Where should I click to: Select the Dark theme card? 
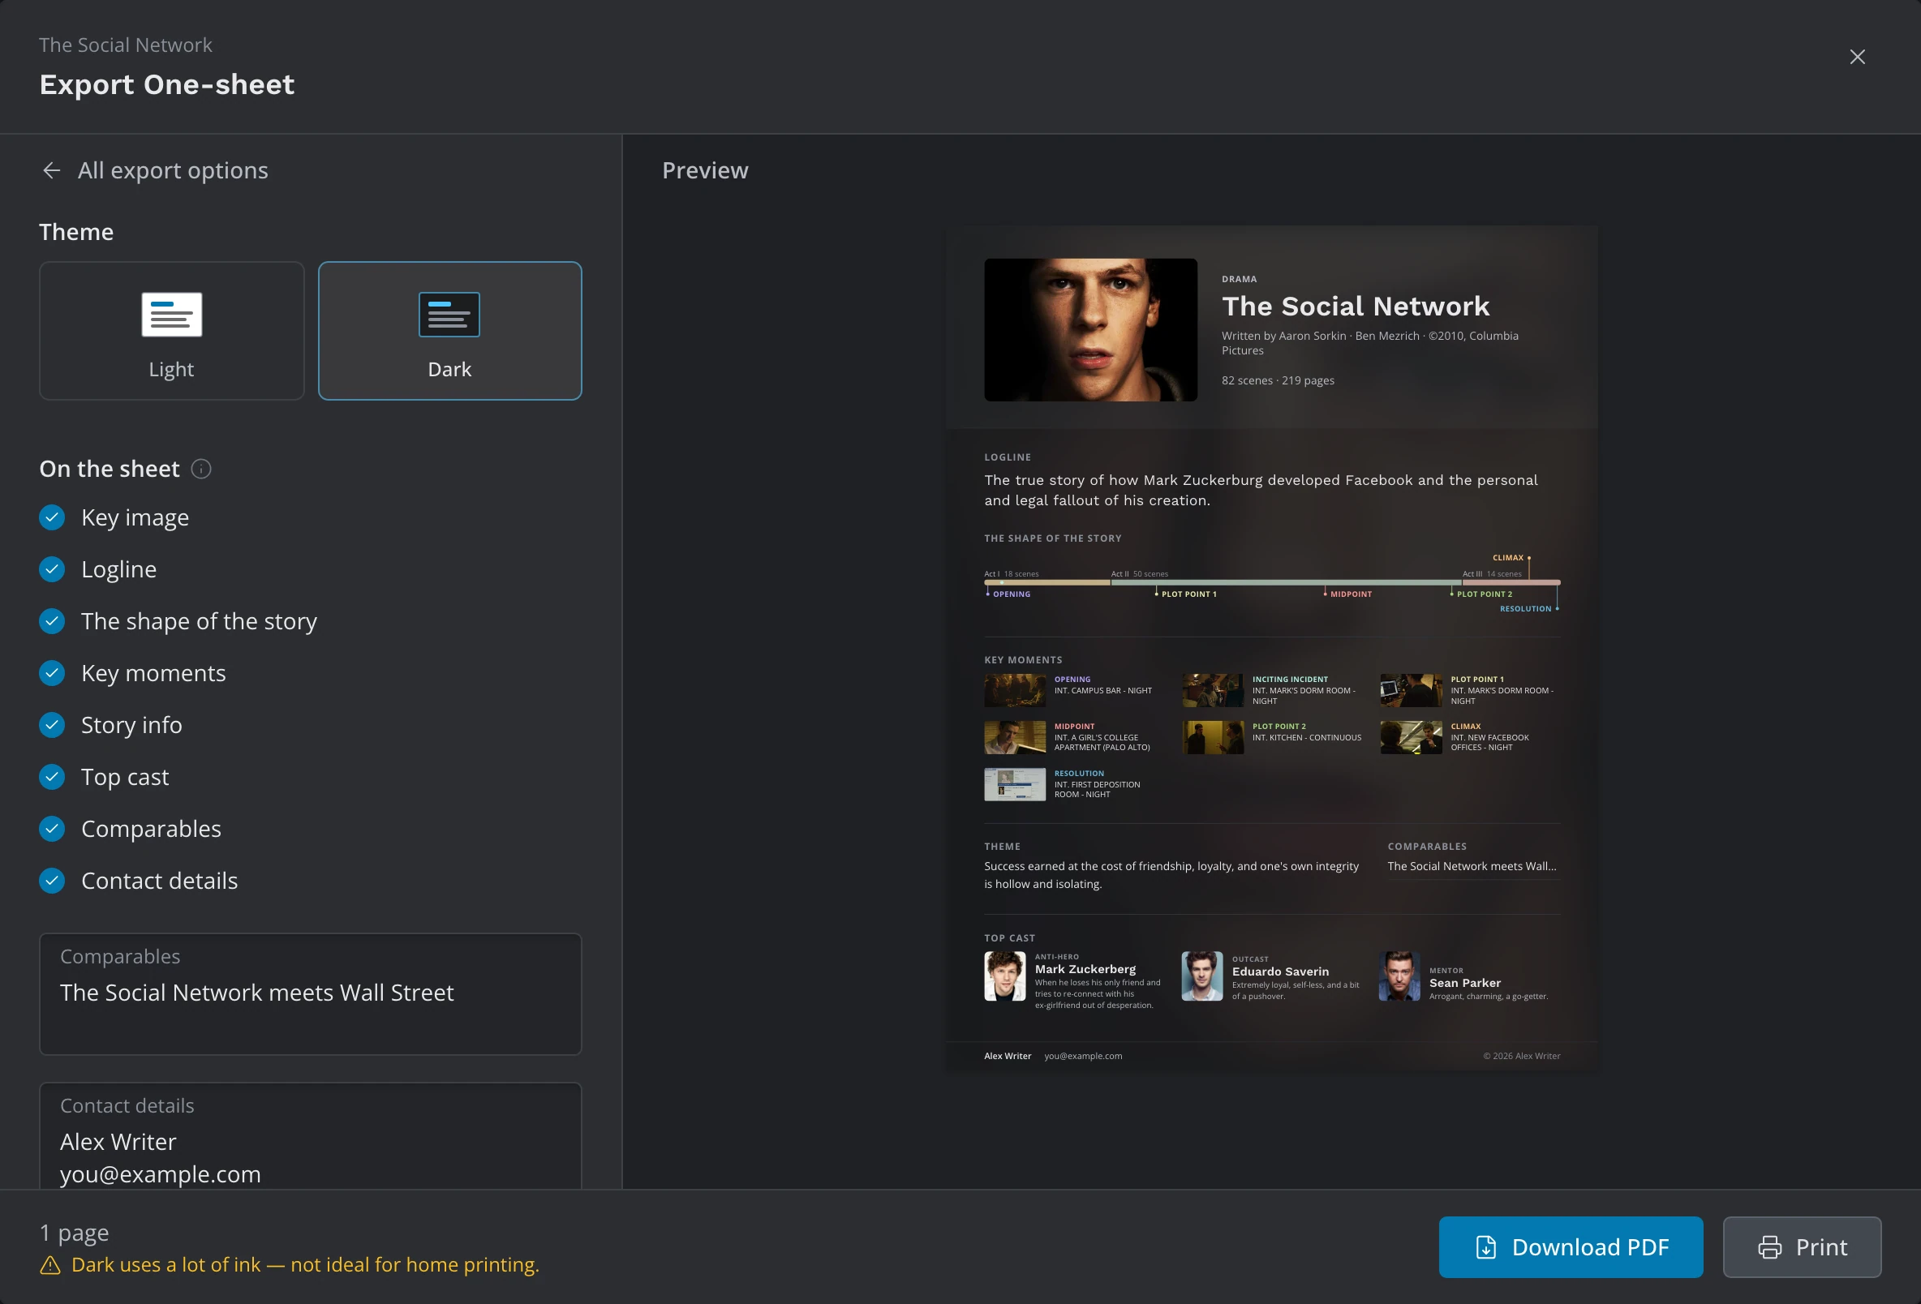pos(449,331)
